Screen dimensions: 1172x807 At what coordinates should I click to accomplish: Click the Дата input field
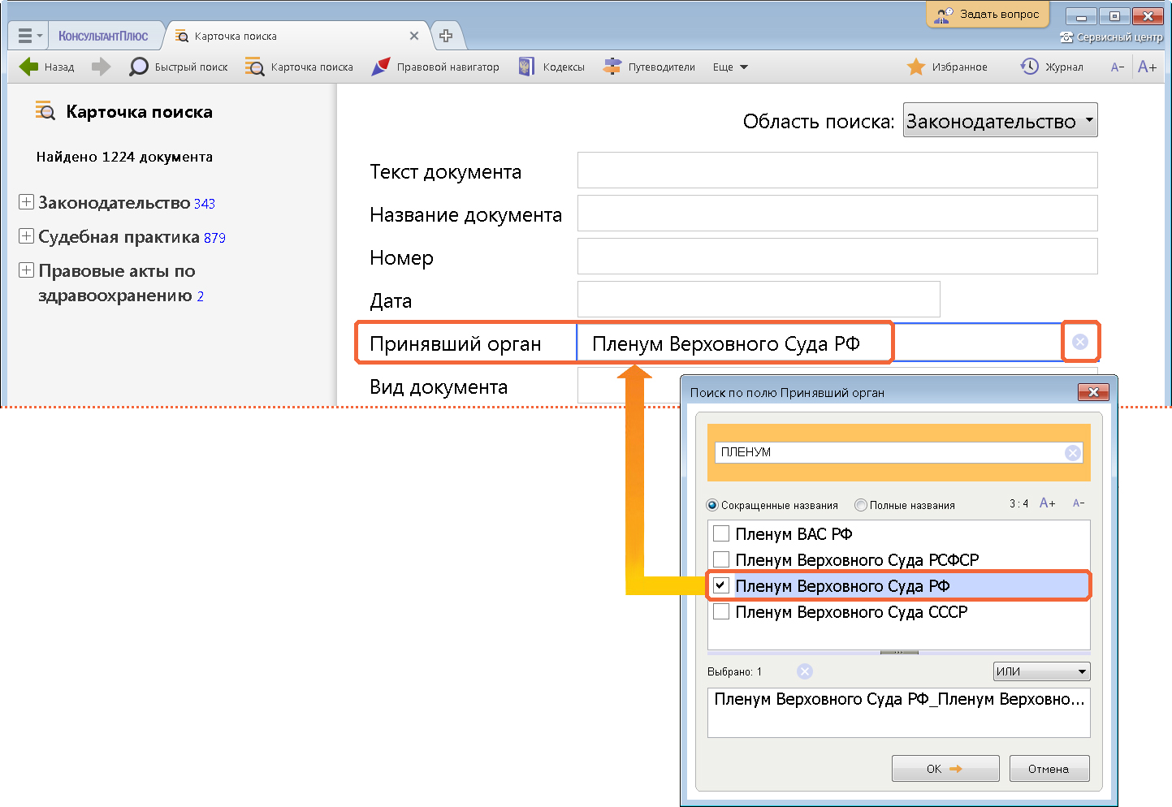point(759,300)
